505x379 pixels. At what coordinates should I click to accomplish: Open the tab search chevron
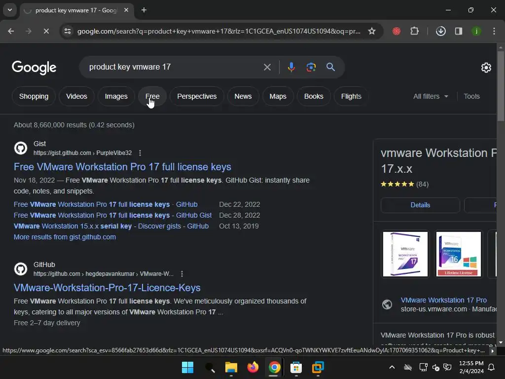[10, 10]
